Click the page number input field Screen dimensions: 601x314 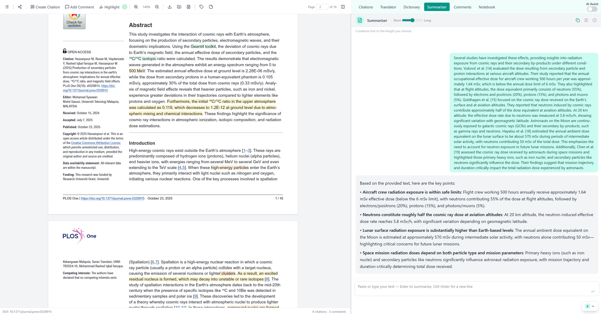click(x=322, y=7)
